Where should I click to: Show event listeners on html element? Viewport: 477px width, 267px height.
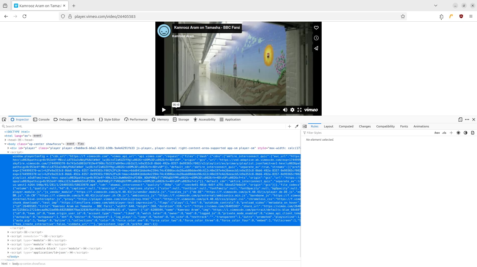(37, 136)
